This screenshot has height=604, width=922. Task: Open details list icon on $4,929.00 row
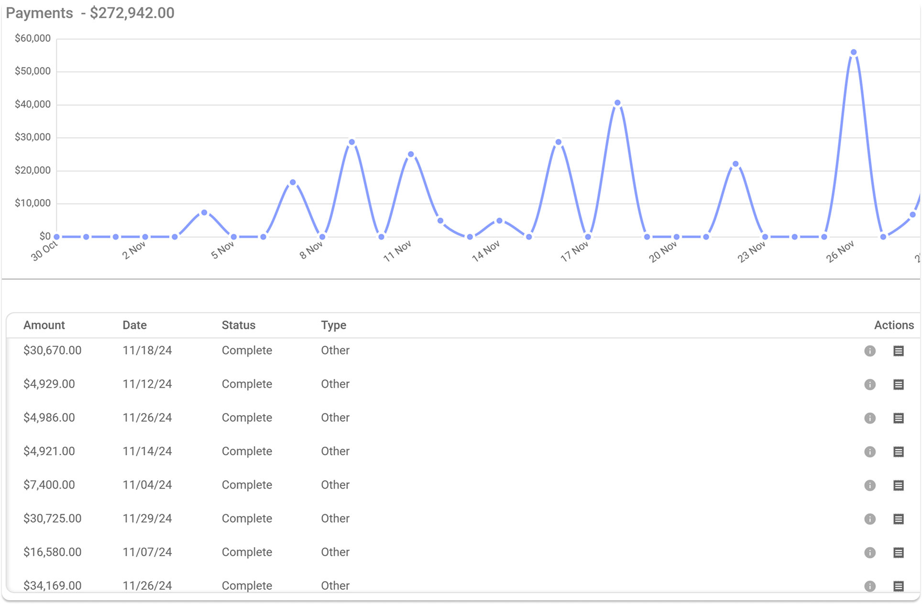[899, 384]
